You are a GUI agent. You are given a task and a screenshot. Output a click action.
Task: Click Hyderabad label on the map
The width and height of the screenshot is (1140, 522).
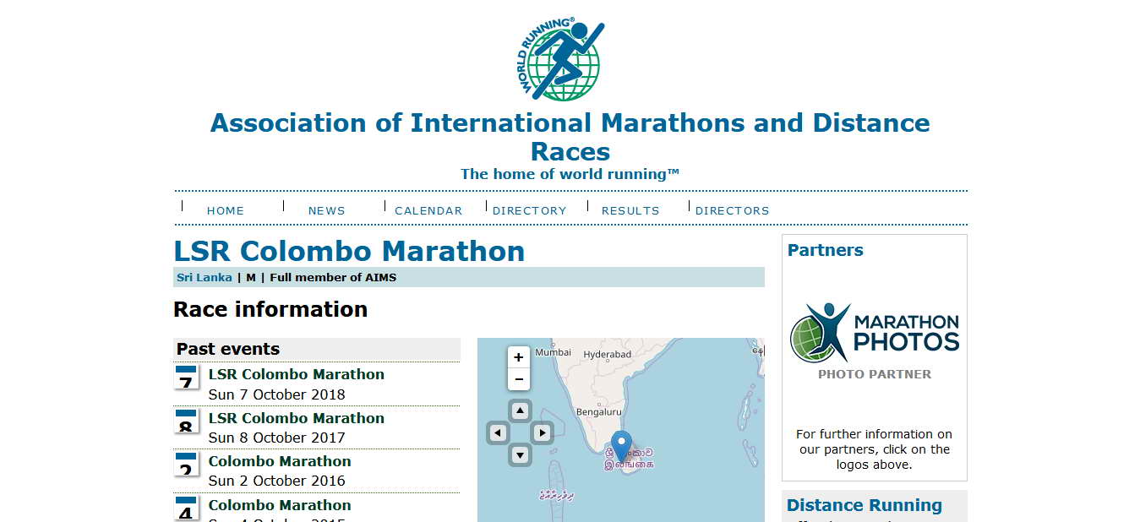608,354
